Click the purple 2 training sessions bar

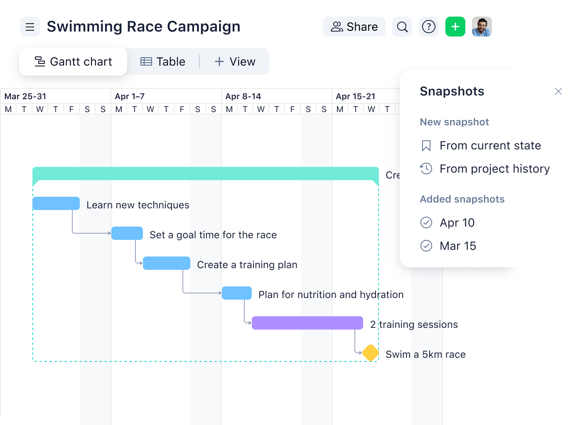point(307,322)
